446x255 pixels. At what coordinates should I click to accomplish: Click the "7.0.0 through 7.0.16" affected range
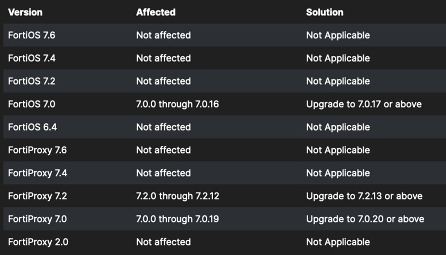tap(177, 104)
